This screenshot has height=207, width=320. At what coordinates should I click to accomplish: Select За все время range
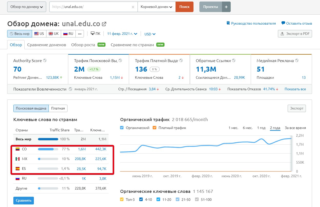pyautogui.click(x=295, y=128)
